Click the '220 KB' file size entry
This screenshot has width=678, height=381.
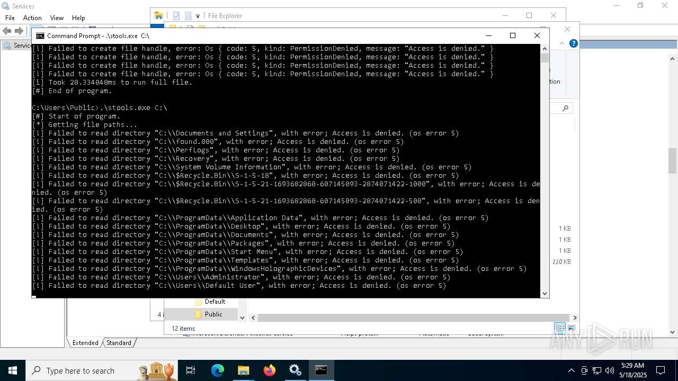[x=561, y=262]
